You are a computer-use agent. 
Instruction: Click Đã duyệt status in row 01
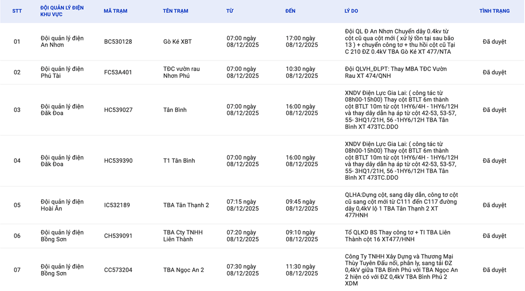point(494,42)
